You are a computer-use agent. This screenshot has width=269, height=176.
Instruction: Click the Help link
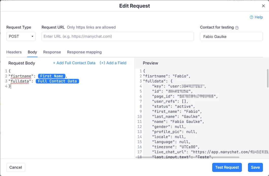[259, 17]
